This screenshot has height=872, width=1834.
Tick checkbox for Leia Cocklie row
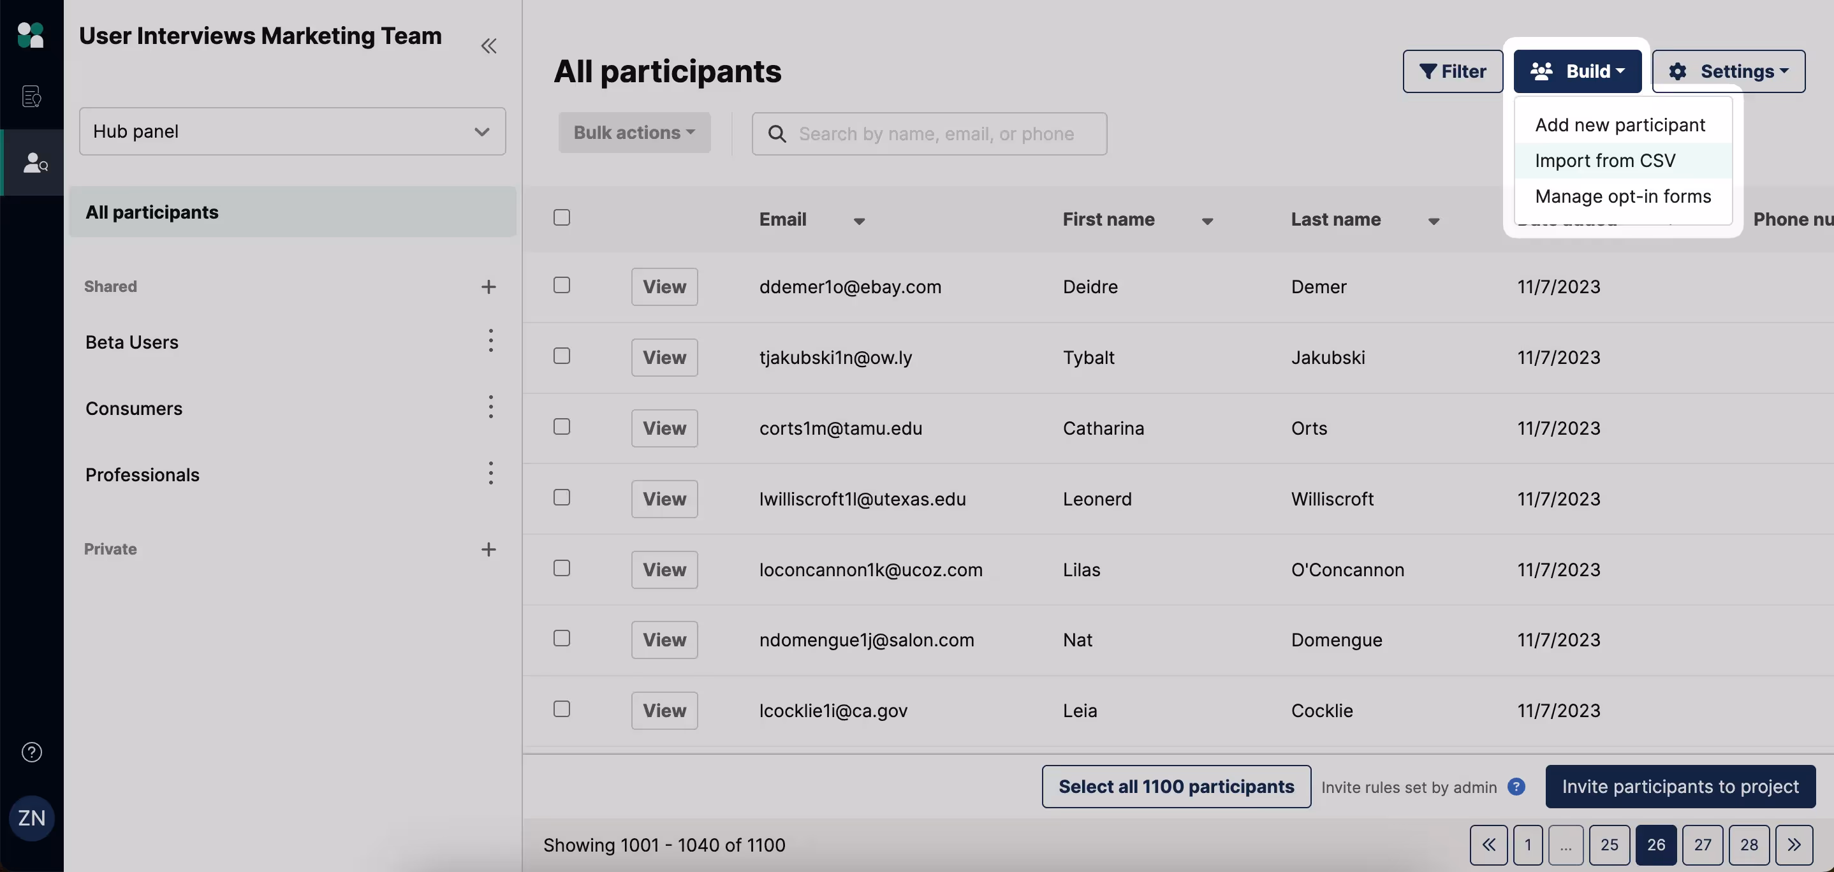tap(562, 709)
